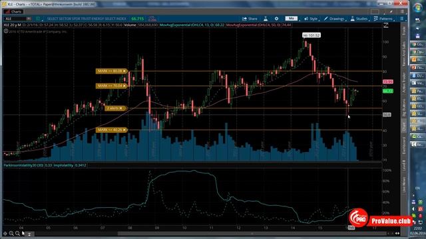Click the 72.95 red price tag
Image resolution: width=426 pixels, height=239 pixels.
tap(388, 82)
